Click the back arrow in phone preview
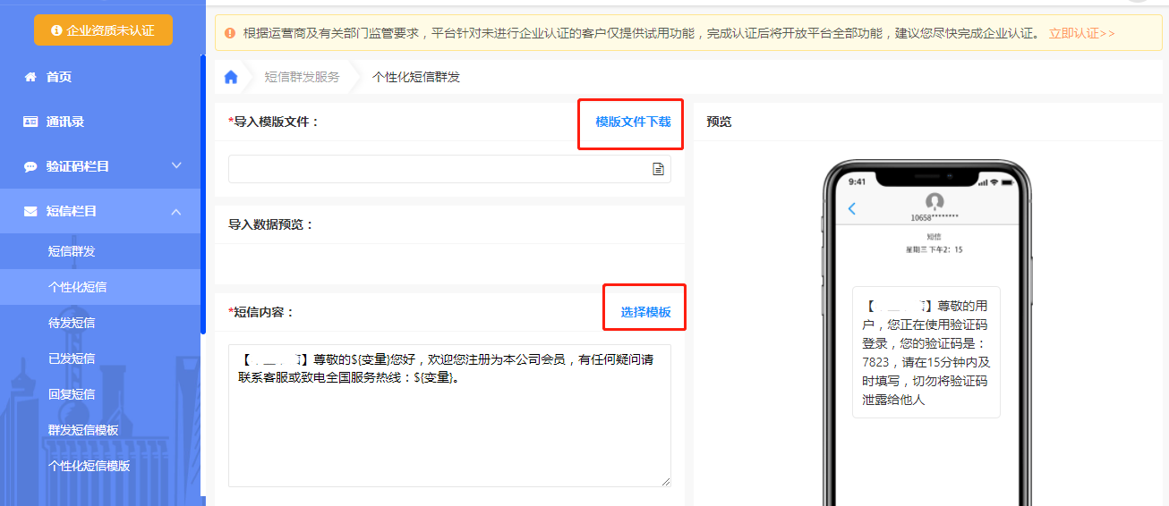Screen dimensions: 1169x506 [851, 208]
